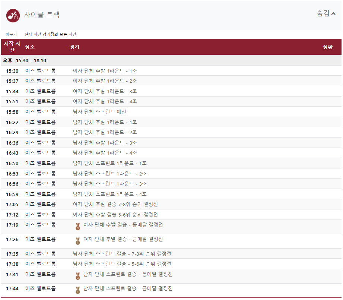Select 남자 단체 스프린트 결승 - 5-6위 순위 결정전
The width and height of the screenshot is (343, 300).
pyautogui.click(x=122, y=264)
